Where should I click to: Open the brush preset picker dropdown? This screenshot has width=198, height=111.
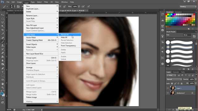15,6
